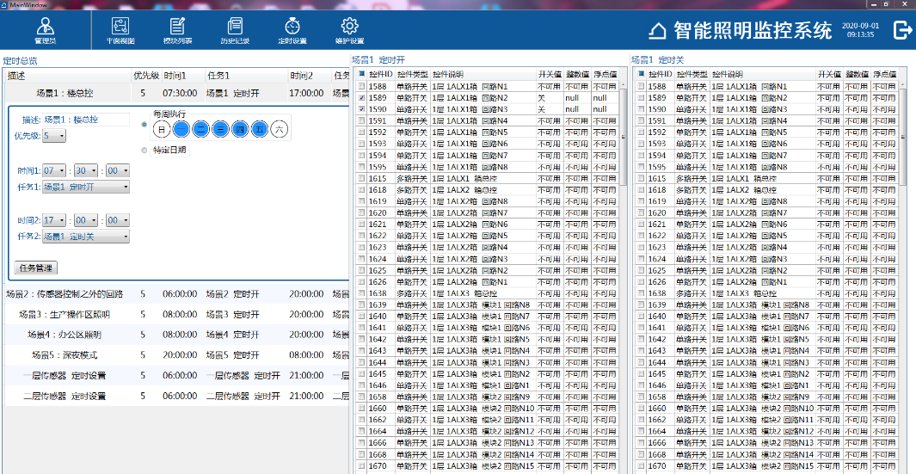916x474 pixels.
Task: Click 1层 1ALX2 箱总控 in 定时开 table
Action: click(465, 190)
